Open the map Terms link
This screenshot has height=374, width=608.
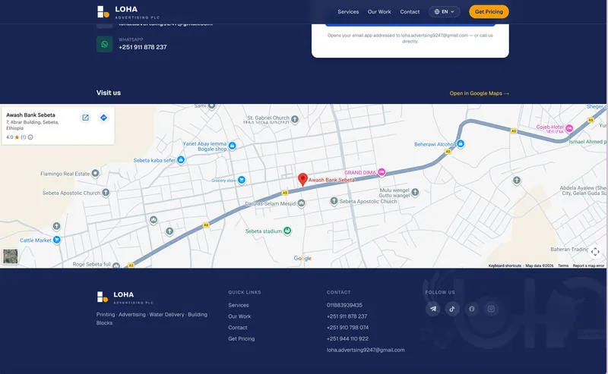563,266
